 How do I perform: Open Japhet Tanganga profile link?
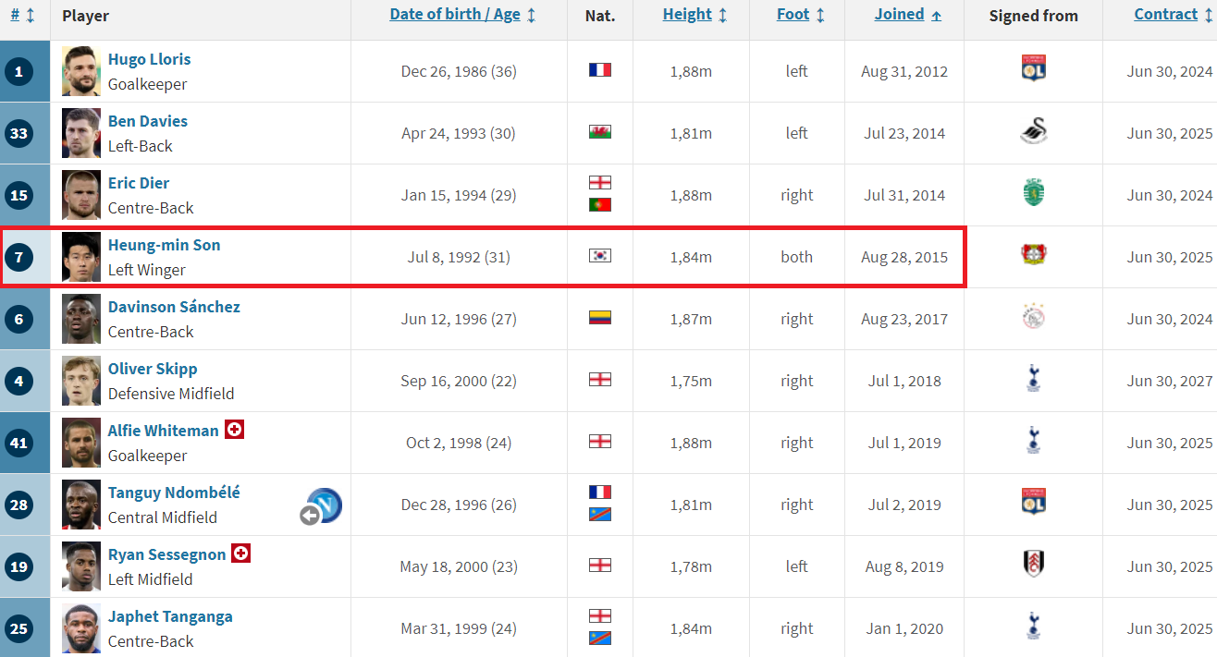[x=170, y=616]
